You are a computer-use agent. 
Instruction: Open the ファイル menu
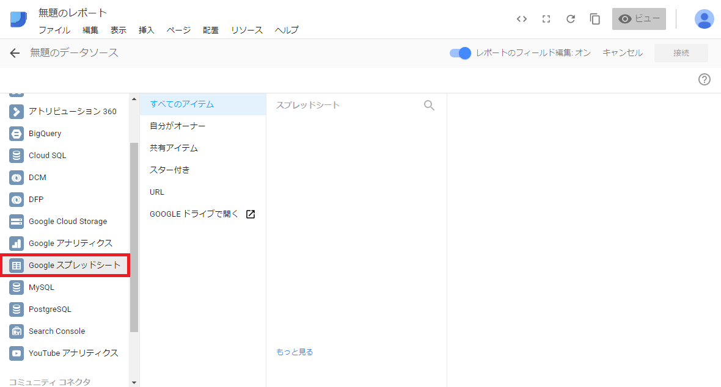tap(54, 30)
